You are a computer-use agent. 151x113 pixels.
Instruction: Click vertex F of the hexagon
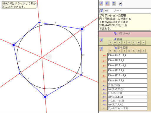coord(81,75)
